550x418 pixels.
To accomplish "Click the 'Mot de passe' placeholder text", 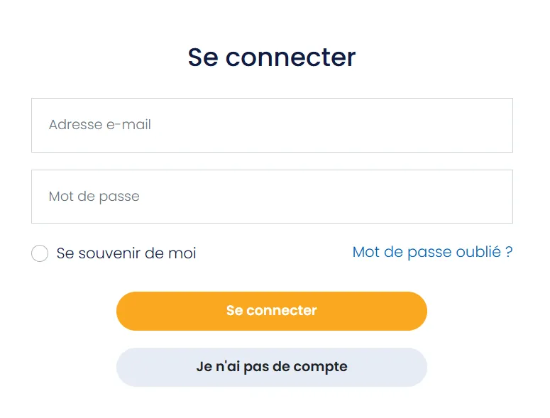I will [x=94, y=197].
